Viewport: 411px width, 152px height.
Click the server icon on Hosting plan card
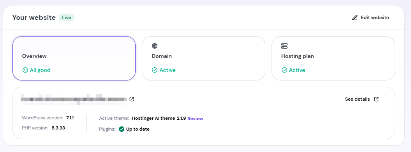tap(284, 46)
